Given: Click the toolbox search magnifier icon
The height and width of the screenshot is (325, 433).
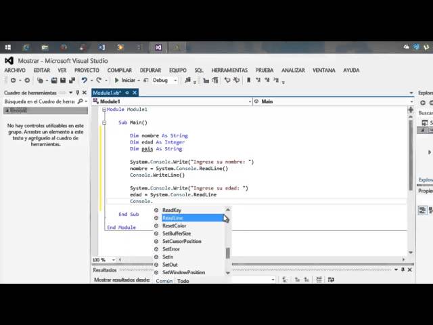Looking at the screenshot, I should [81, 102].
